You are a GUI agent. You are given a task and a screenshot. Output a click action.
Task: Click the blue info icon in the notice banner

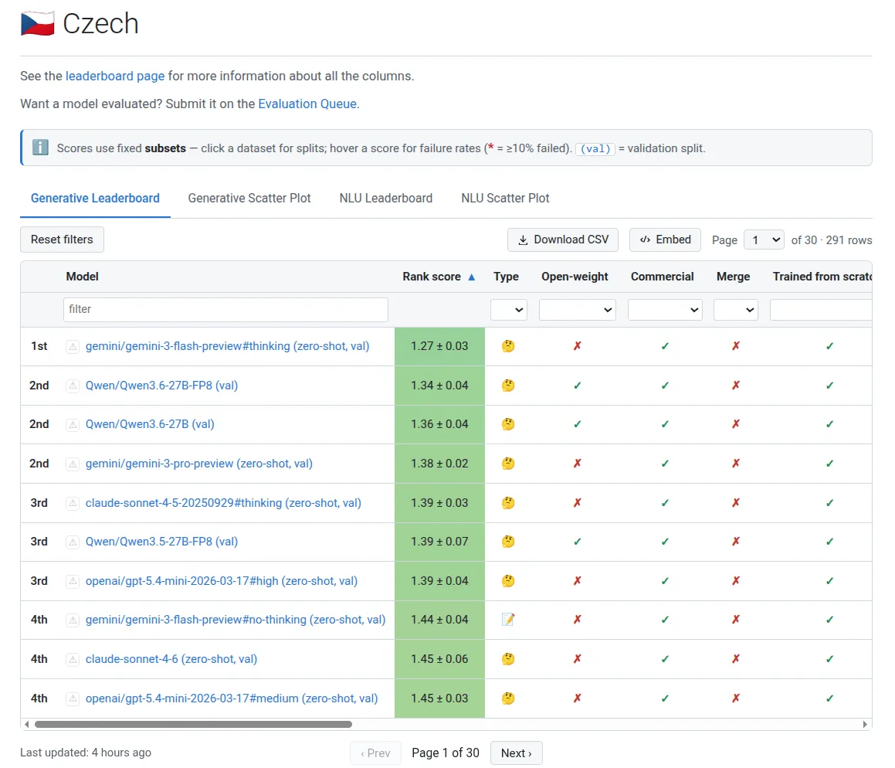(x=40, y=148)
